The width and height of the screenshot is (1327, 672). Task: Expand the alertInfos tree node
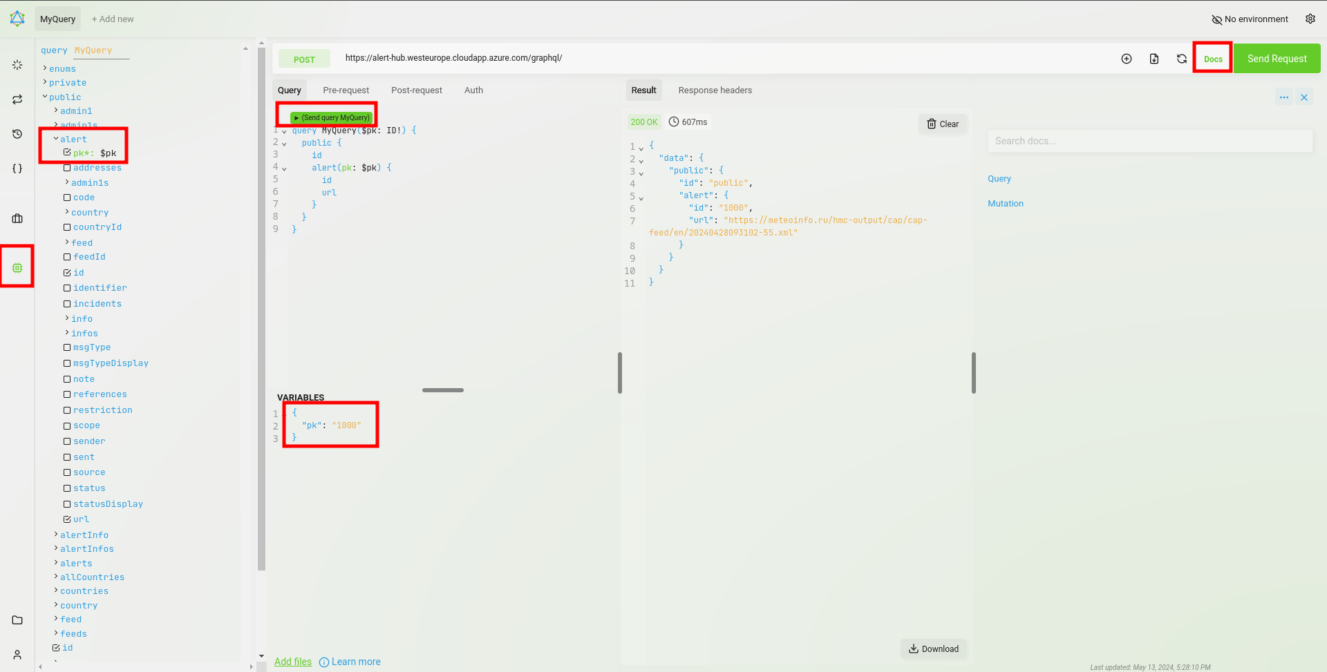[x=56, y=549]
